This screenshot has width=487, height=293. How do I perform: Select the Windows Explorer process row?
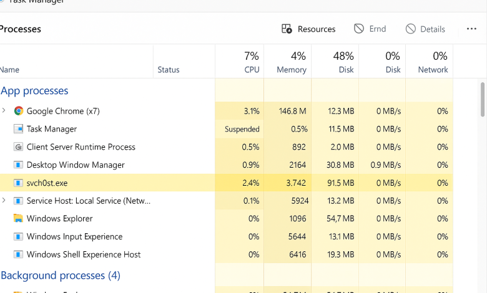pos(227,219)
